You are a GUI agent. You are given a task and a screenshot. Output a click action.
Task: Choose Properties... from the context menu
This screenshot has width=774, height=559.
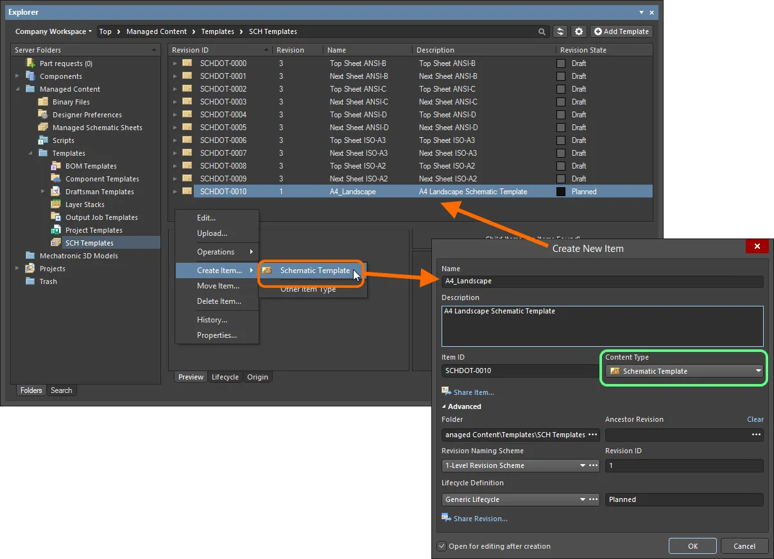coord(217,335)
